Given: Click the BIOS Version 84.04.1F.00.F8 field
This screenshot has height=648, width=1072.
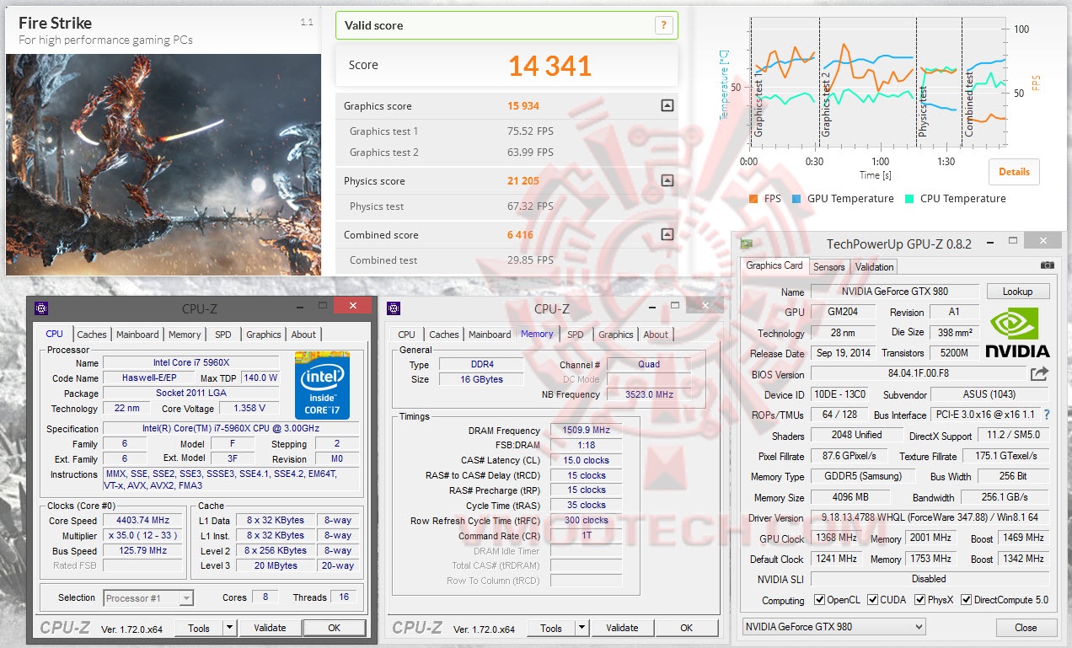Looking at the screenshot, I should click(x=917, y=374).
